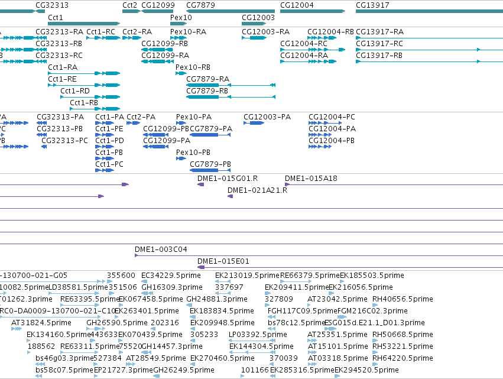The height and width of the screenshot is (379, 503).
Task: Open EST EK213019.5prime
Action: pos(247,276)
